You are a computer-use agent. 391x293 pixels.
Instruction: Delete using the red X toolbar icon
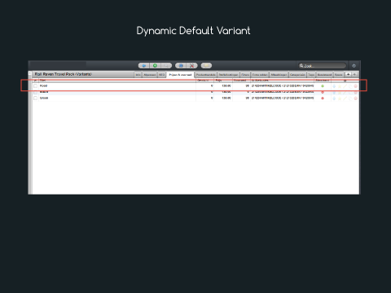pyautogui.click(x=192, y=66)
